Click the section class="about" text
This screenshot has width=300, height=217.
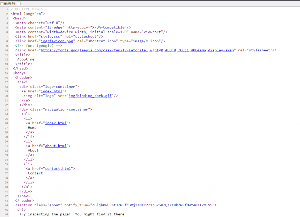(39, 205)
